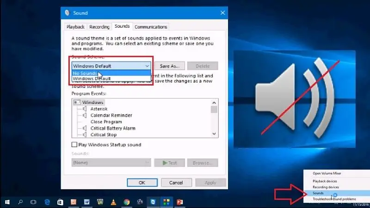The image size is (370, 208).
Task: Click the Delete scheme button
Action: click(x=203, y=66)
